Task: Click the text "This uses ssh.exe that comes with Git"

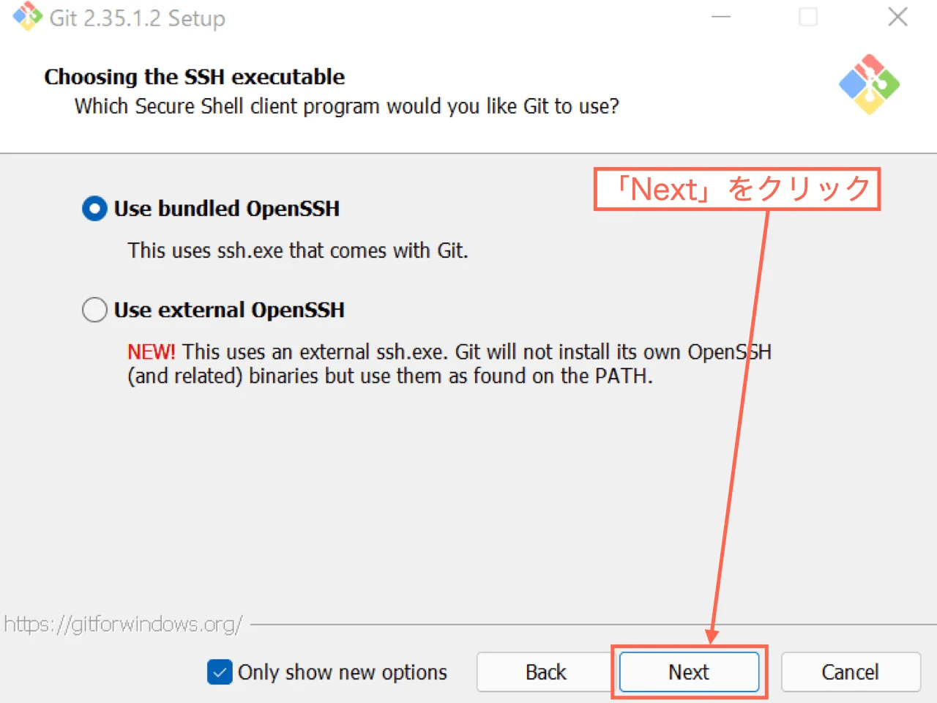Action: pyautogui.click(x=297, y=250)
